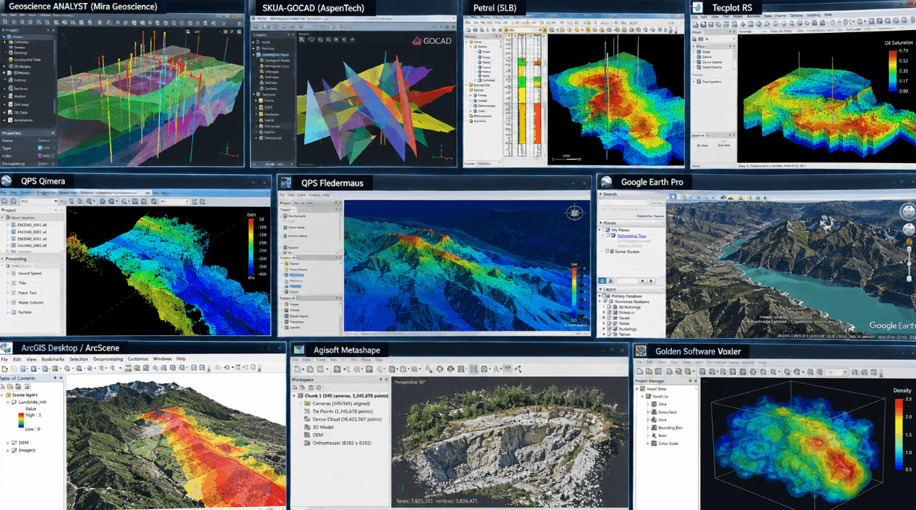Open the Customize menu in ArcScene
The image size is (916, 510).
tap(138, 359)
